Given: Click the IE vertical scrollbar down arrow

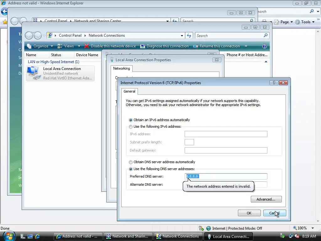Looking at the screenshot, I should 318,221.
